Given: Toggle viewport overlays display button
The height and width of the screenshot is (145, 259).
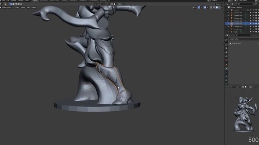Looking at the screenshot, I should (205, 7).
